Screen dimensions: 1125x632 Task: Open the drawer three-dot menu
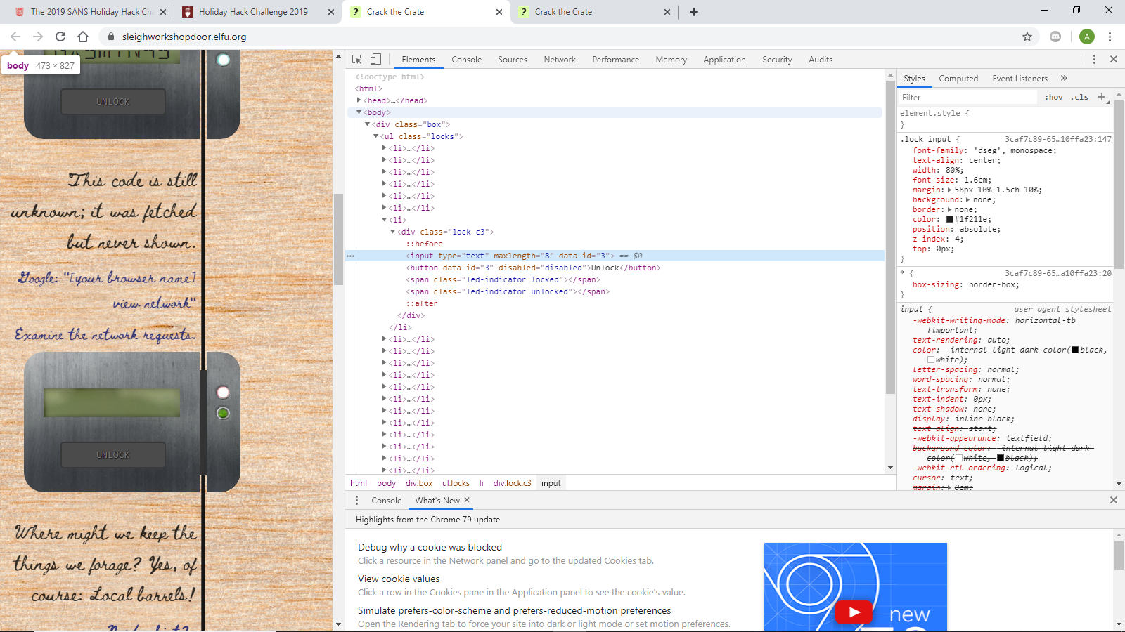[x=356, y=500]
